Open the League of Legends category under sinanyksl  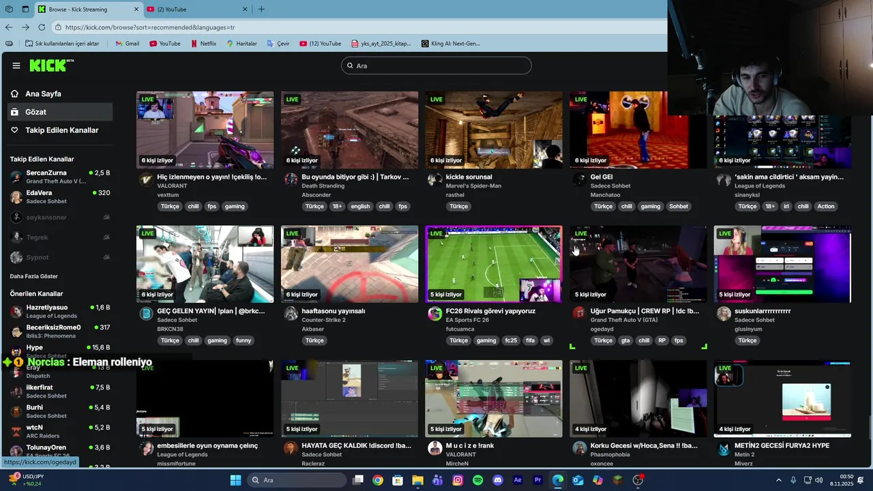[760, 186]
